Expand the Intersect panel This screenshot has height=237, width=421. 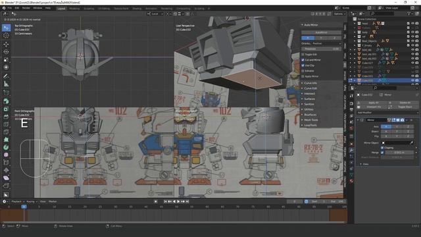(x=310, y=93)
